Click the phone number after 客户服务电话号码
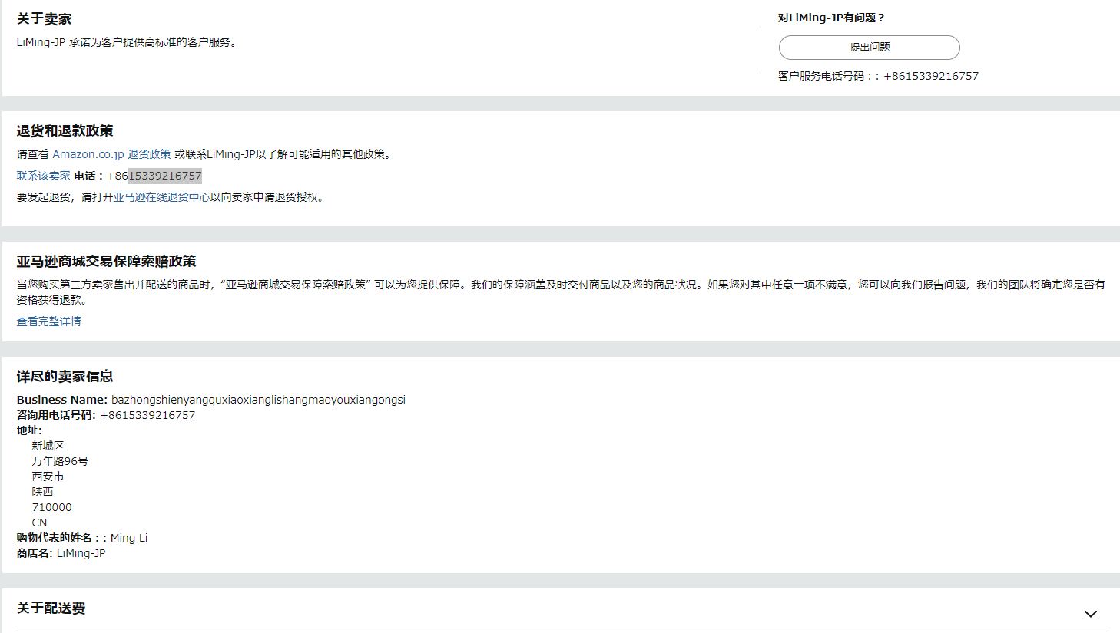Screen dimensions: 1120x633 (x=931, y=76)
